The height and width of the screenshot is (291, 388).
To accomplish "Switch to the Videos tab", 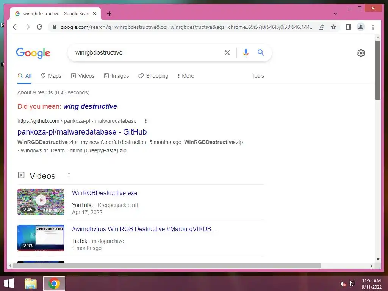I will click(x=83, y=76).
